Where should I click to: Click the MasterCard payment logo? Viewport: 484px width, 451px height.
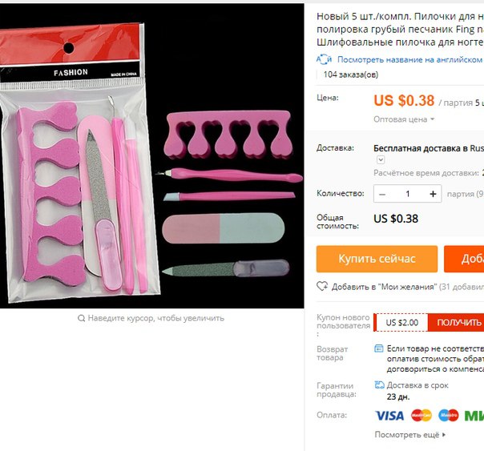pos(421,415)
